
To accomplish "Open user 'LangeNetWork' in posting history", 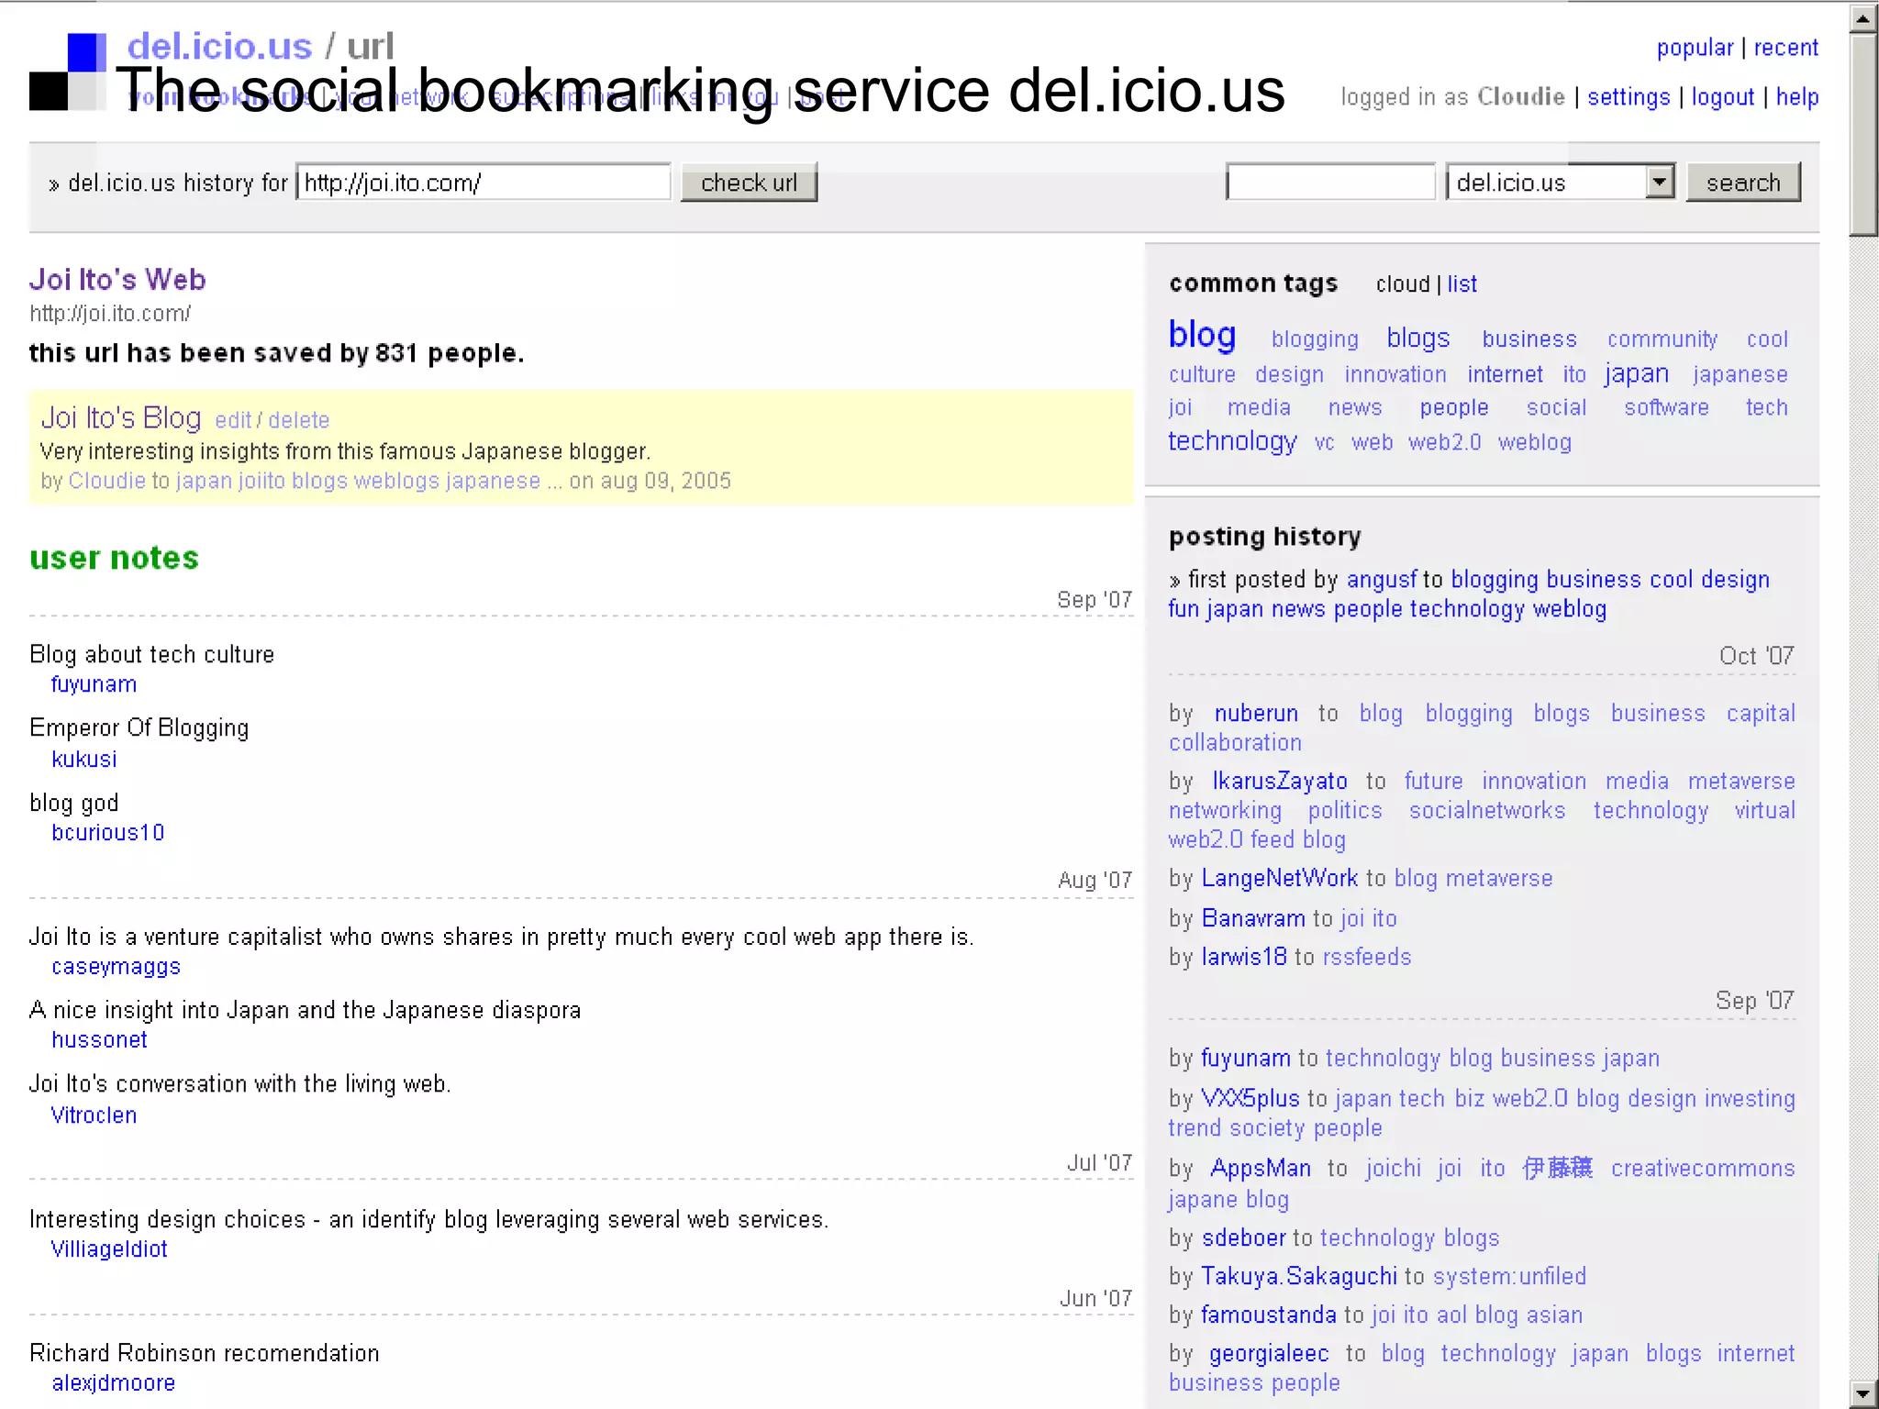I will [x=1279, y=879].
